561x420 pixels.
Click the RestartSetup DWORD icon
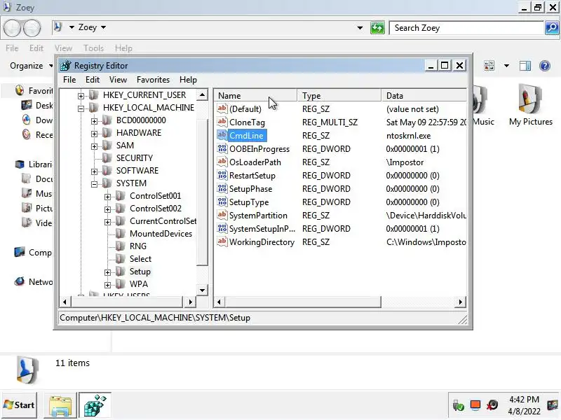(x=222, y=176)
